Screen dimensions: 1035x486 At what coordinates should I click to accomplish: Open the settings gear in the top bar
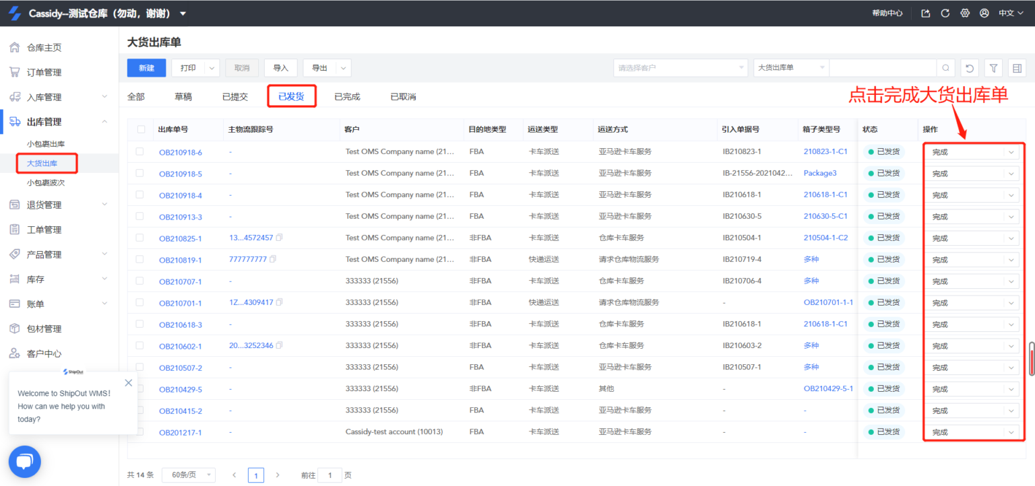click(964, 13)
